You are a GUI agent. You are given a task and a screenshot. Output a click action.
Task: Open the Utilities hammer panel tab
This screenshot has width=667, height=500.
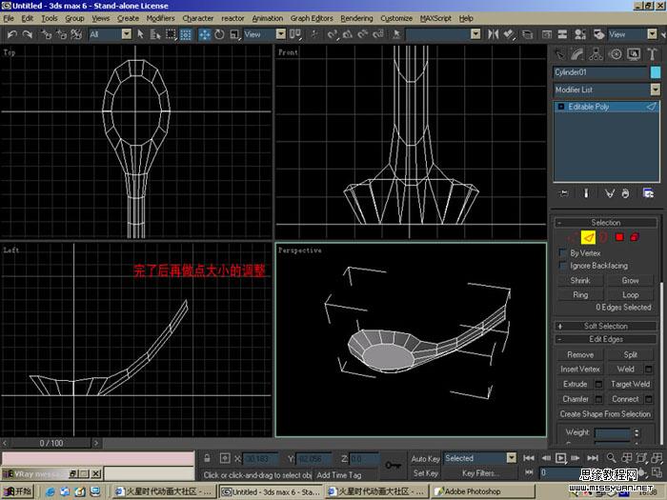652,54
